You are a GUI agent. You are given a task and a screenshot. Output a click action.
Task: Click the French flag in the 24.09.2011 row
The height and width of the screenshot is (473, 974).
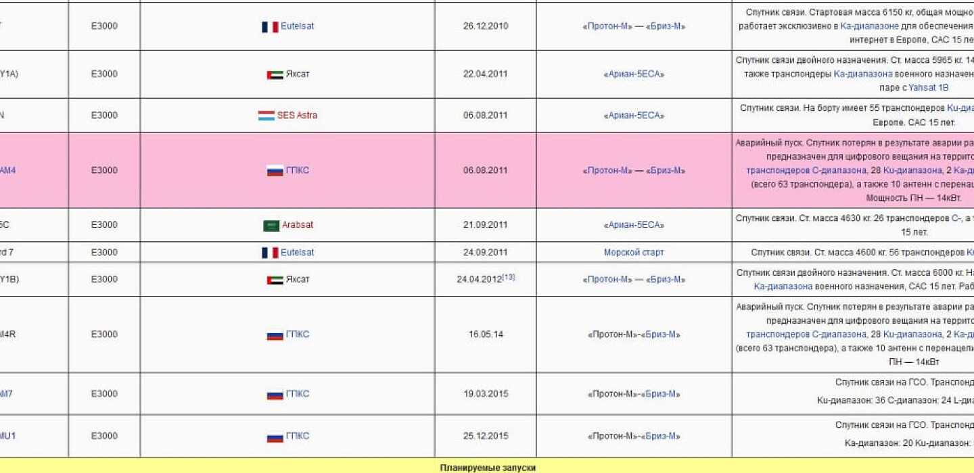pyautogui.click(x=270, y=253)
